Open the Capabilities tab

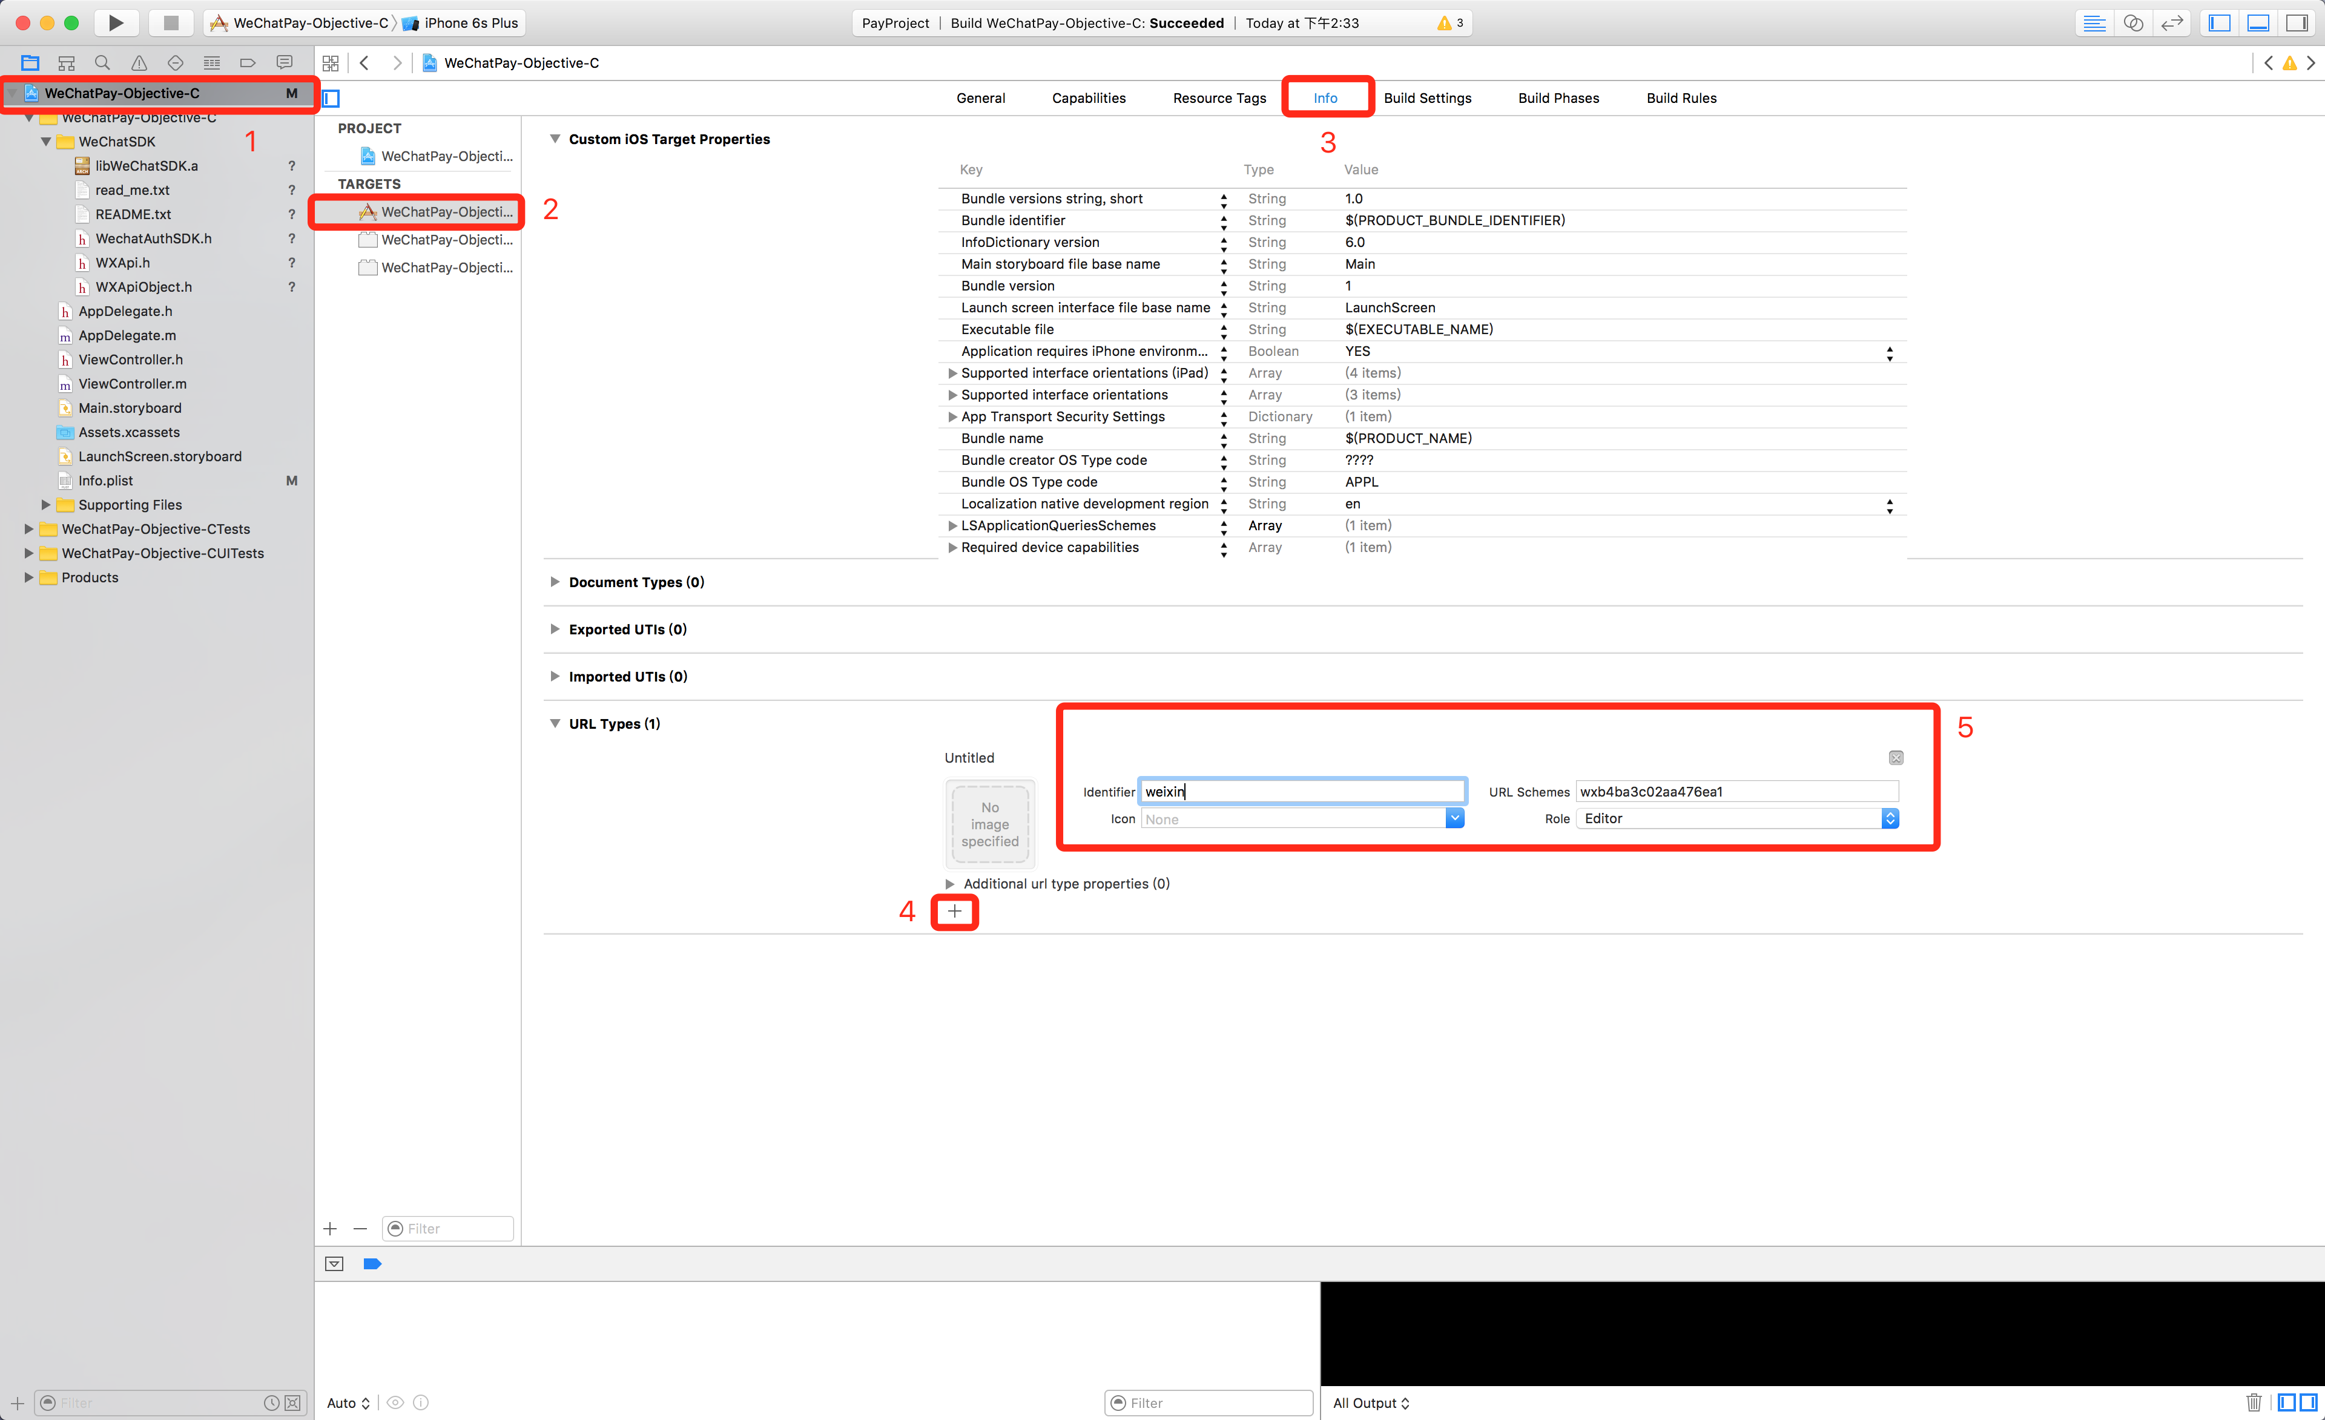coord(1088,98)
